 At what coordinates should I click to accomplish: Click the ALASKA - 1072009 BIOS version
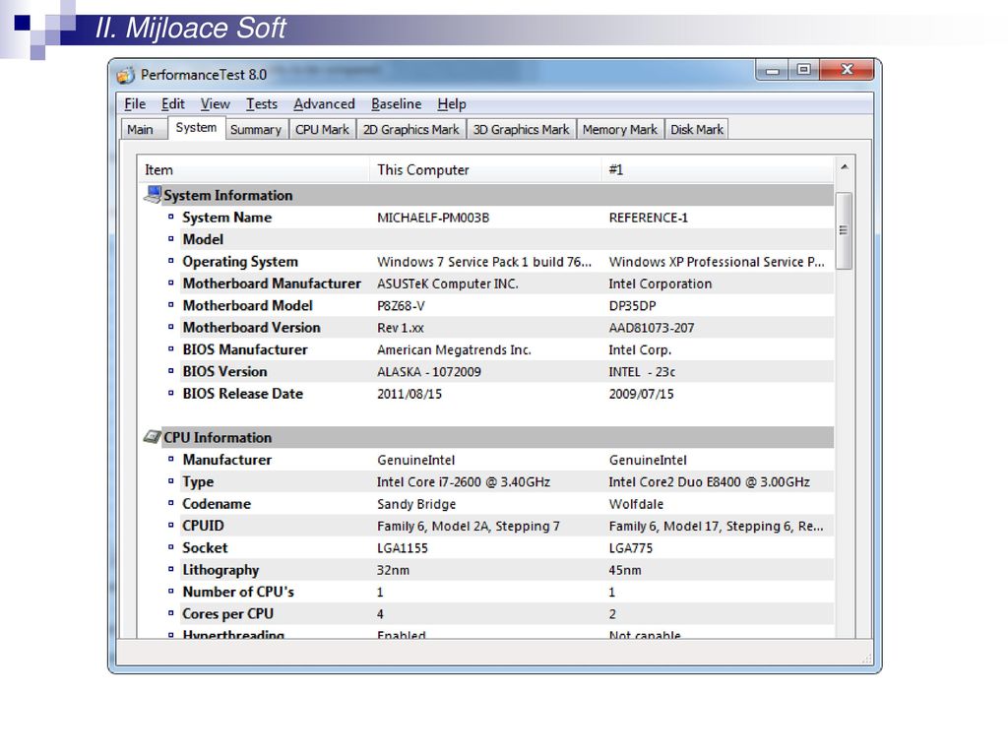[429, 372]
